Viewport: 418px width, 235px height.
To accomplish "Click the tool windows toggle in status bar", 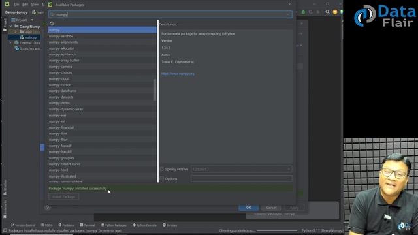I will click(x=5, y=230).
